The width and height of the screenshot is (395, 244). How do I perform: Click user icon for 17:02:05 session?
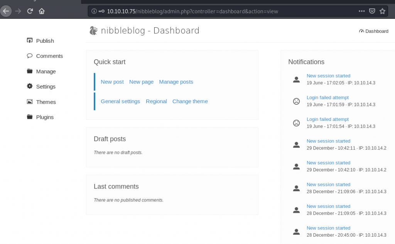[297, 79]
